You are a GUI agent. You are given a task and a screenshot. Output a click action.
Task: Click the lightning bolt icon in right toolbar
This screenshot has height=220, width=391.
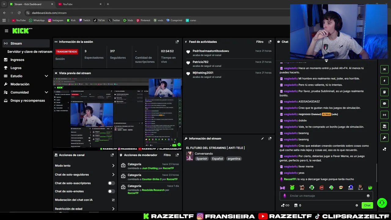(385, 81)
